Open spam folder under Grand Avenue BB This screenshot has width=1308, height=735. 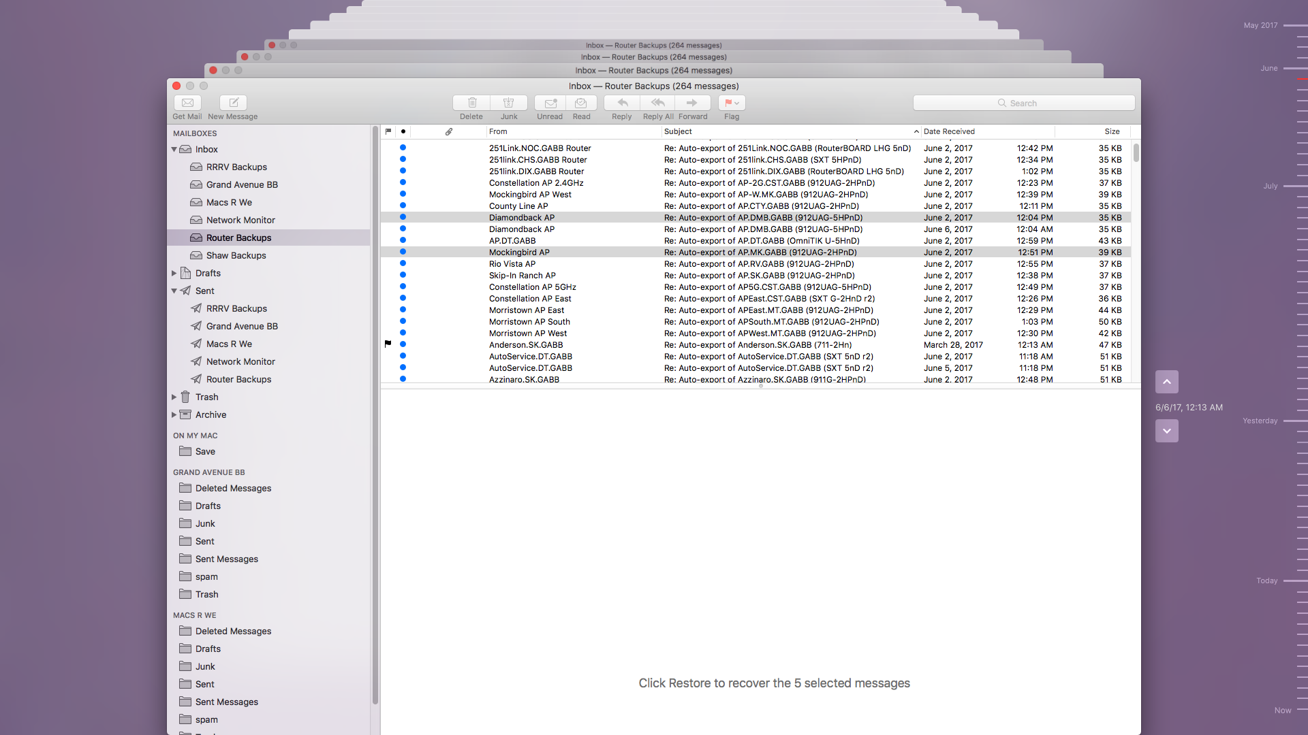click(x=268, y=576)
